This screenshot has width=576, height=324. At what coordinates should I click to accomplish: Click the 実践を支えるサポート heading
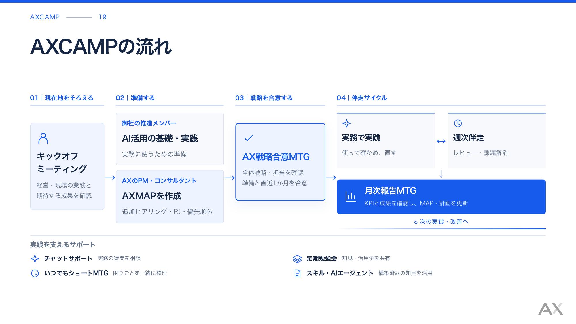click(63, 245)
